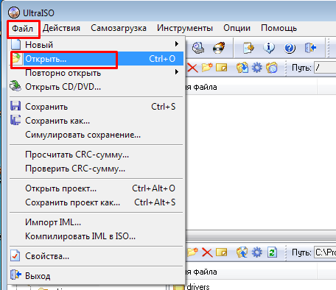Select Сохранить как... menu entry
This screenshot has height=290, width=336.
pyautogui.click(x=97, y=121)
